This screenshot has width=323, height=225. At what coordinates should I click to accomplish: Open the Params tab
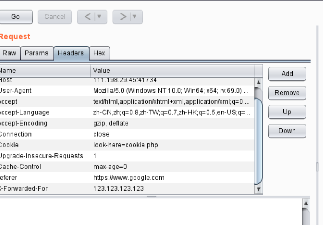(37, 53)
